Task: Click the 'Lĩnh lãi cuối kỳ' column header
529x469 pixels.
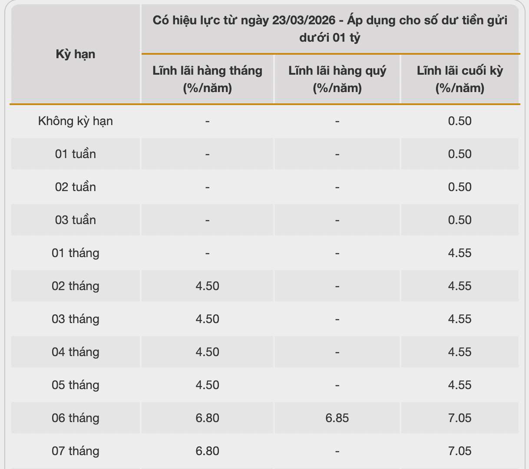Action: coord(460,79)
